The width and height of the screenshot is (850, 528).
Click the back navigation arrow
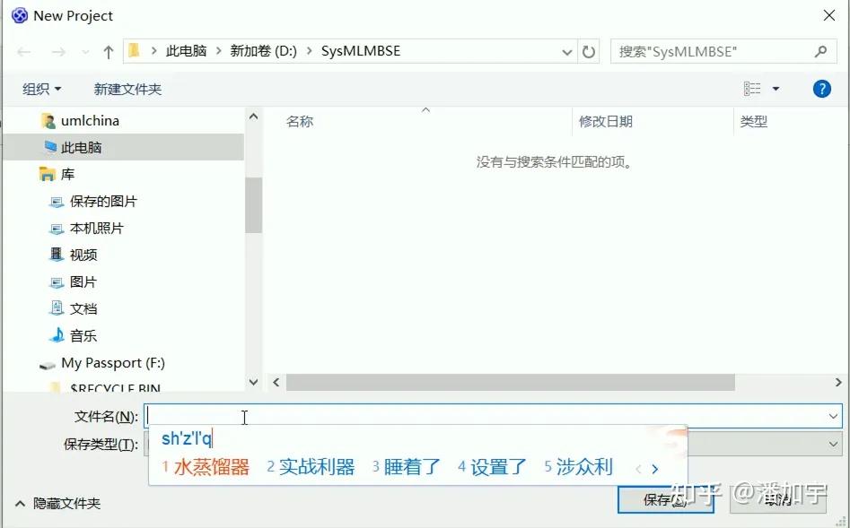tap(24, 51)
